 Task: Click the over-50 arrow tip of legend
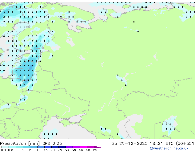[x=98, y=147]
